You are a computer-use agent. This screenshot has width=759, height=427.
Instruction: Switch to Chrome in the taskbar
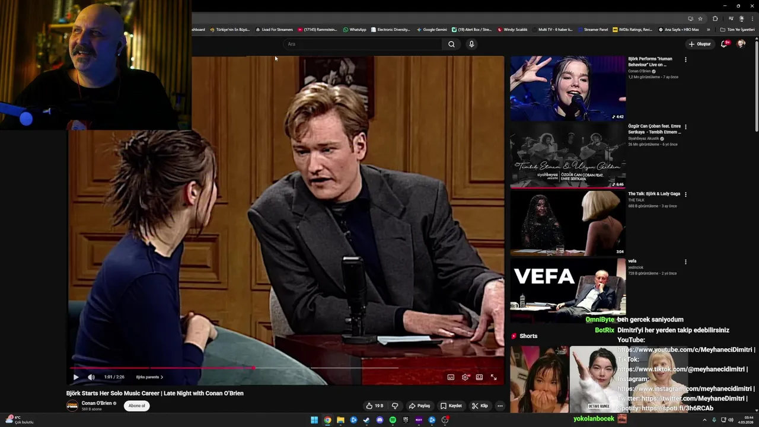327,420
